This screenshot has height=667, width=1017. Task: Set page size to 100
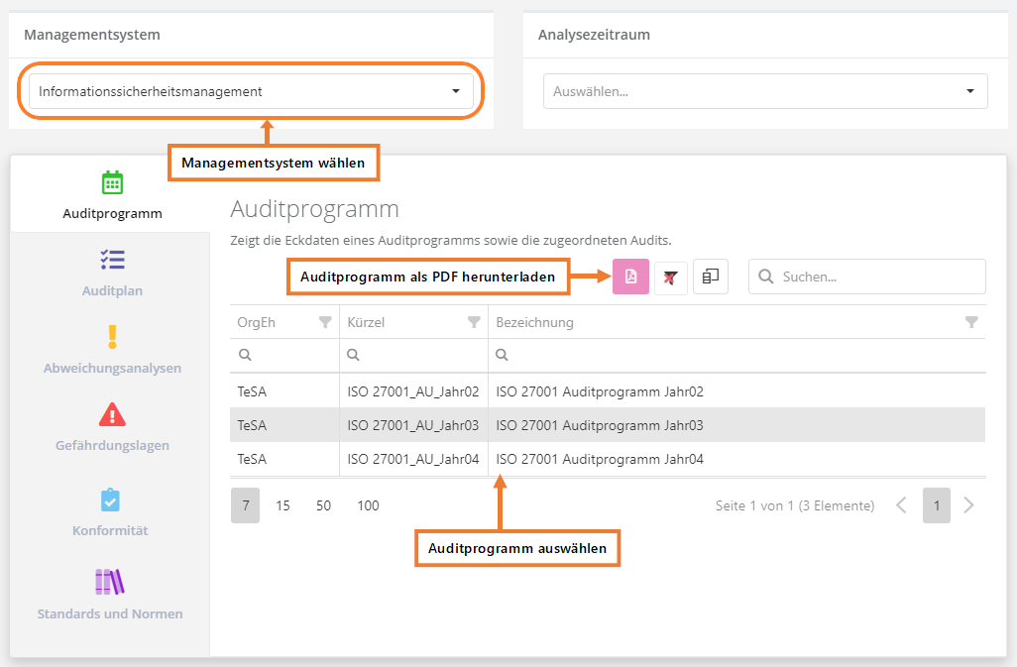(x=368, y=505)
